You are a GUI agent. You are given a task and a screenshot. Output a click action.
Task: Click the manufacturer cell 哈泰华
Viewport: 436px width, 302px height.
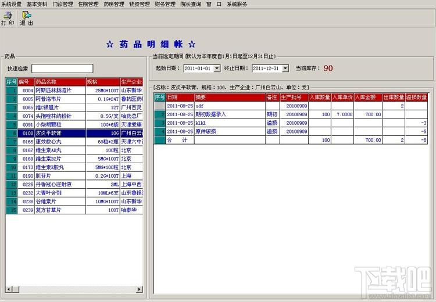[x=131, y=210]
